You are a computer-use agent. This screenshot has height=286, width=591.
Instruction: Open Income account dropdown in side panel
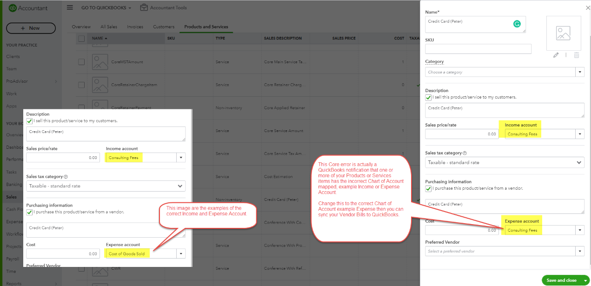click(x=580, y=134)
